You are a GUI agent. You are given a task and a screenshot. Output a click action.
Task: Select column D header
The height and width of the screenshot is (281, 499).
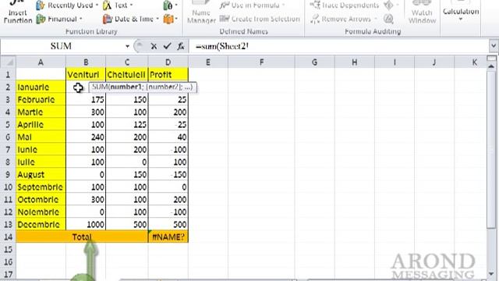[168, 62]
